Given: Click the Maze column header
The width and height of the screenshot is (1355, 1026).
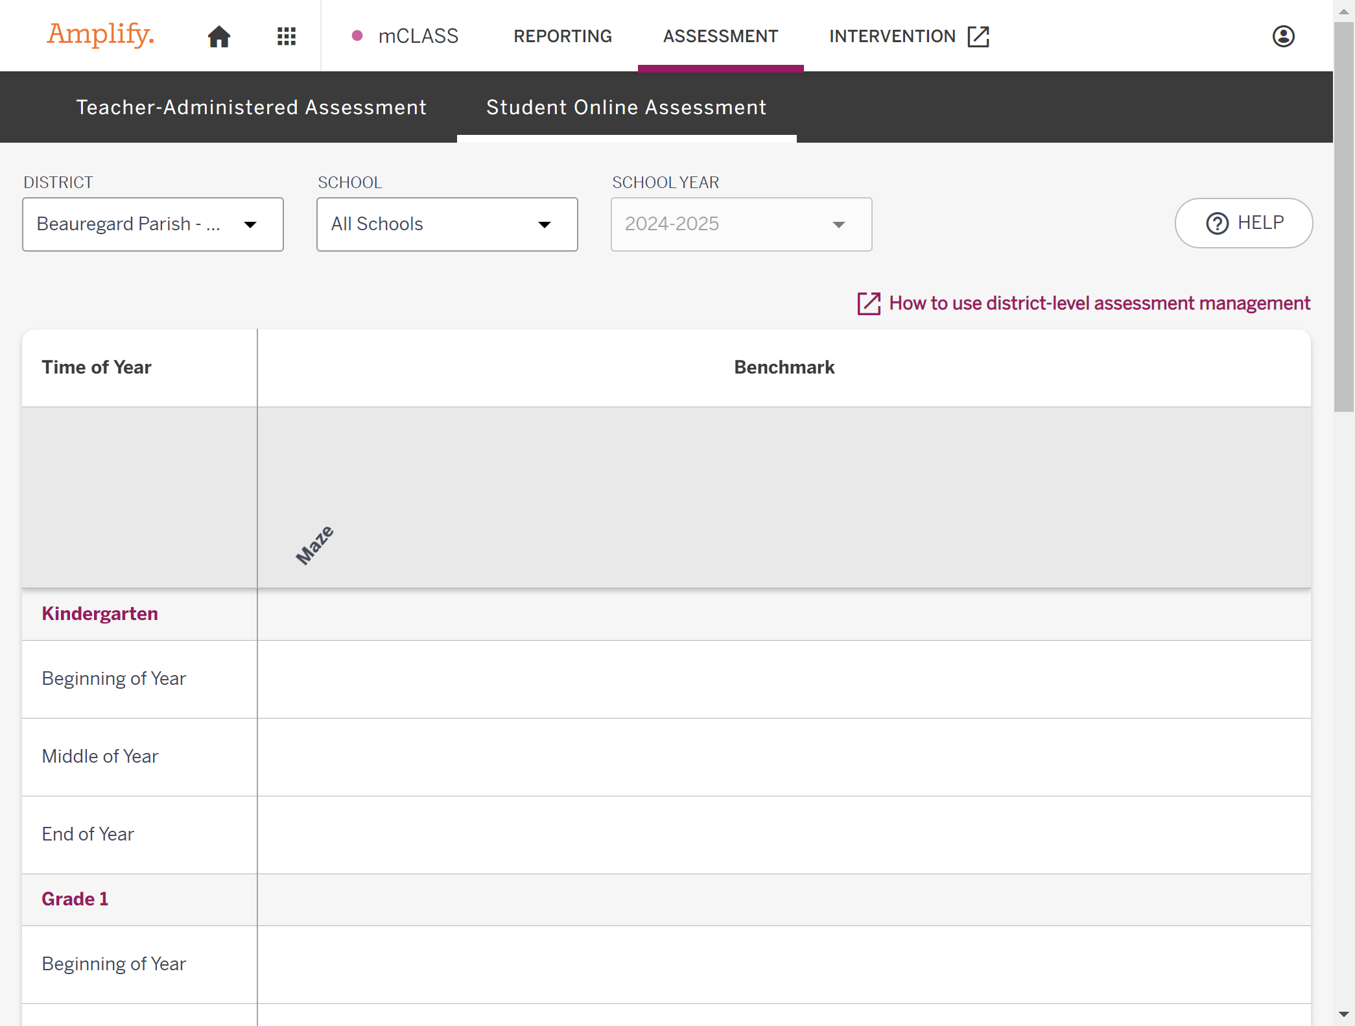Looking at the screenshot, I should [315, 545].
